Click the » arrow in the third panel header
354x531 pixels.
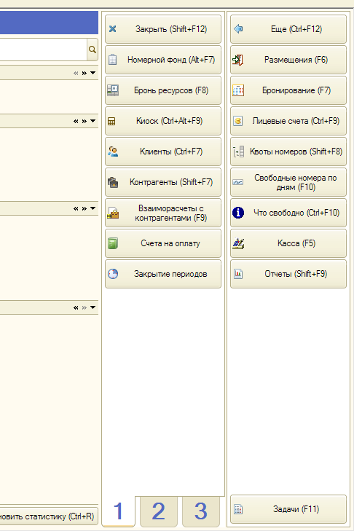click(84, 208)
